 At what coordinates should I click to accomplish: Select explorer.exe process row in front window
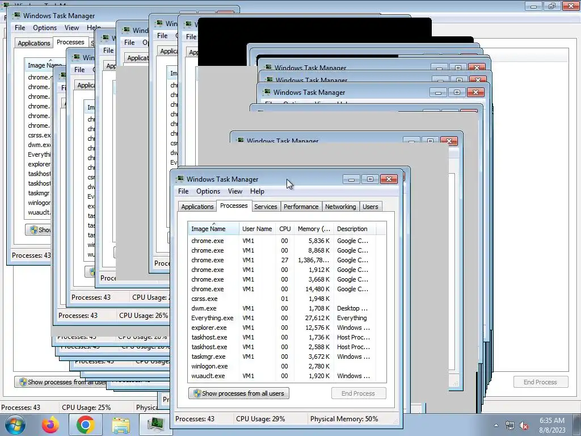pos(287,328)
